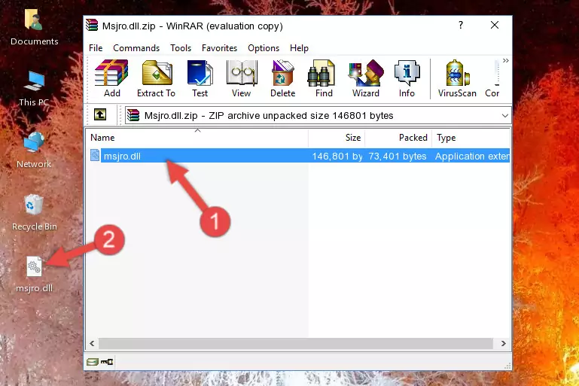Viewport: 579px width, 386px height.
Task: Show archive Info
Action: tap(407, 78)
